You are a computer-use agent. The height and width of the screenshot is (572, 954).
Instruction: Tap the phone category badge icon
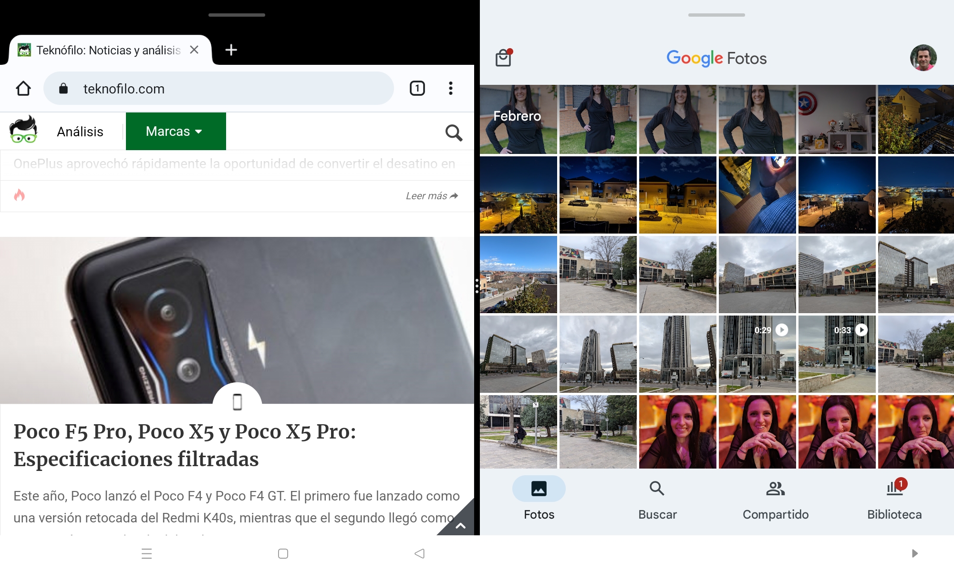(237, 402)
